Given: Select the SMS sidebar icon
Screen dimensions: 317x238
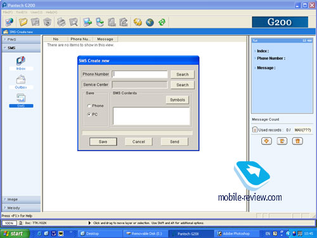Looking at the screenshot, I should 21,98.
